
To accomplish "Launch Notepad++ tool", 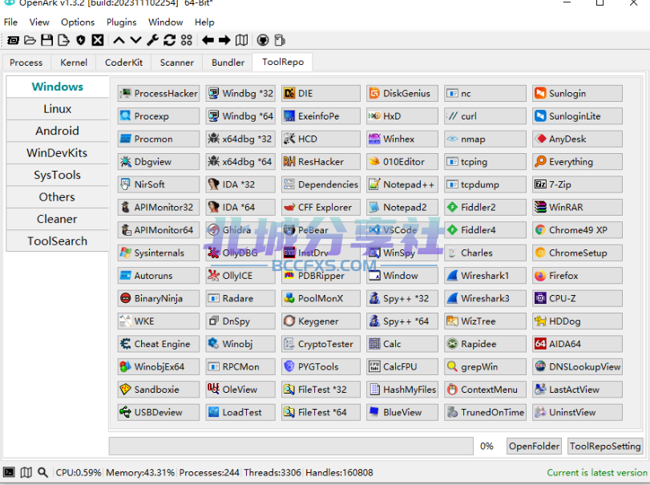I will click(402, 184).
